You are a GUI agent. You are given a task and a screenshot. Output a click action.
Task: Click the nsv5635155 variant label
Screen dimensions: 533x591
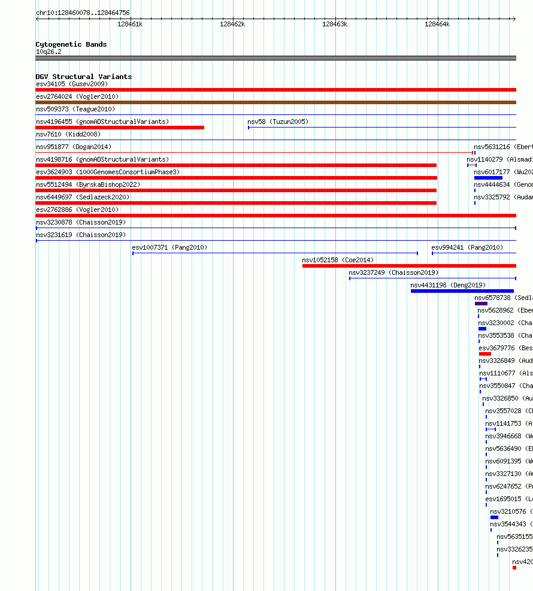[514, 537]
